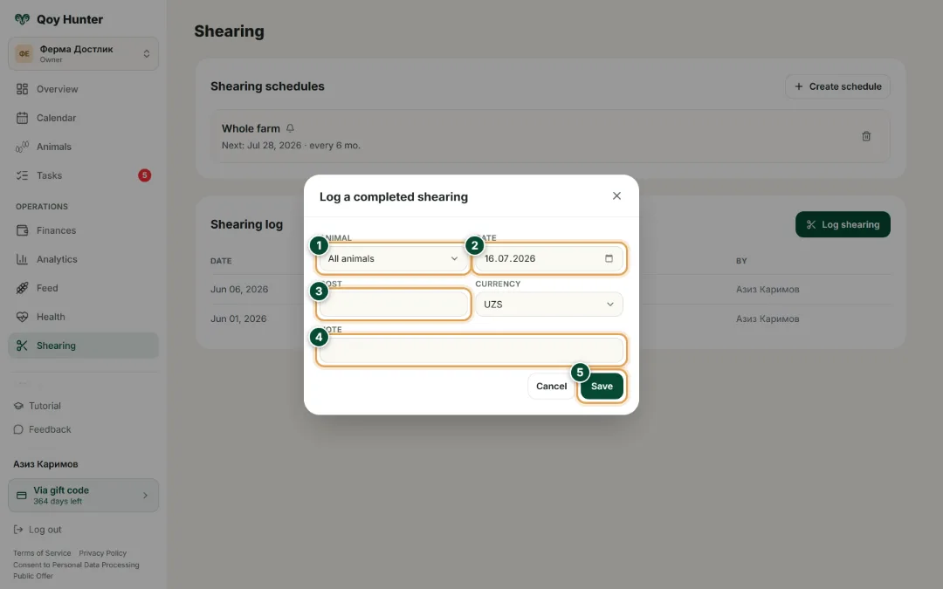Click the Cost input field
Image resolution: width=943 pixels, height=589 pixels.
tap(393, 305)
